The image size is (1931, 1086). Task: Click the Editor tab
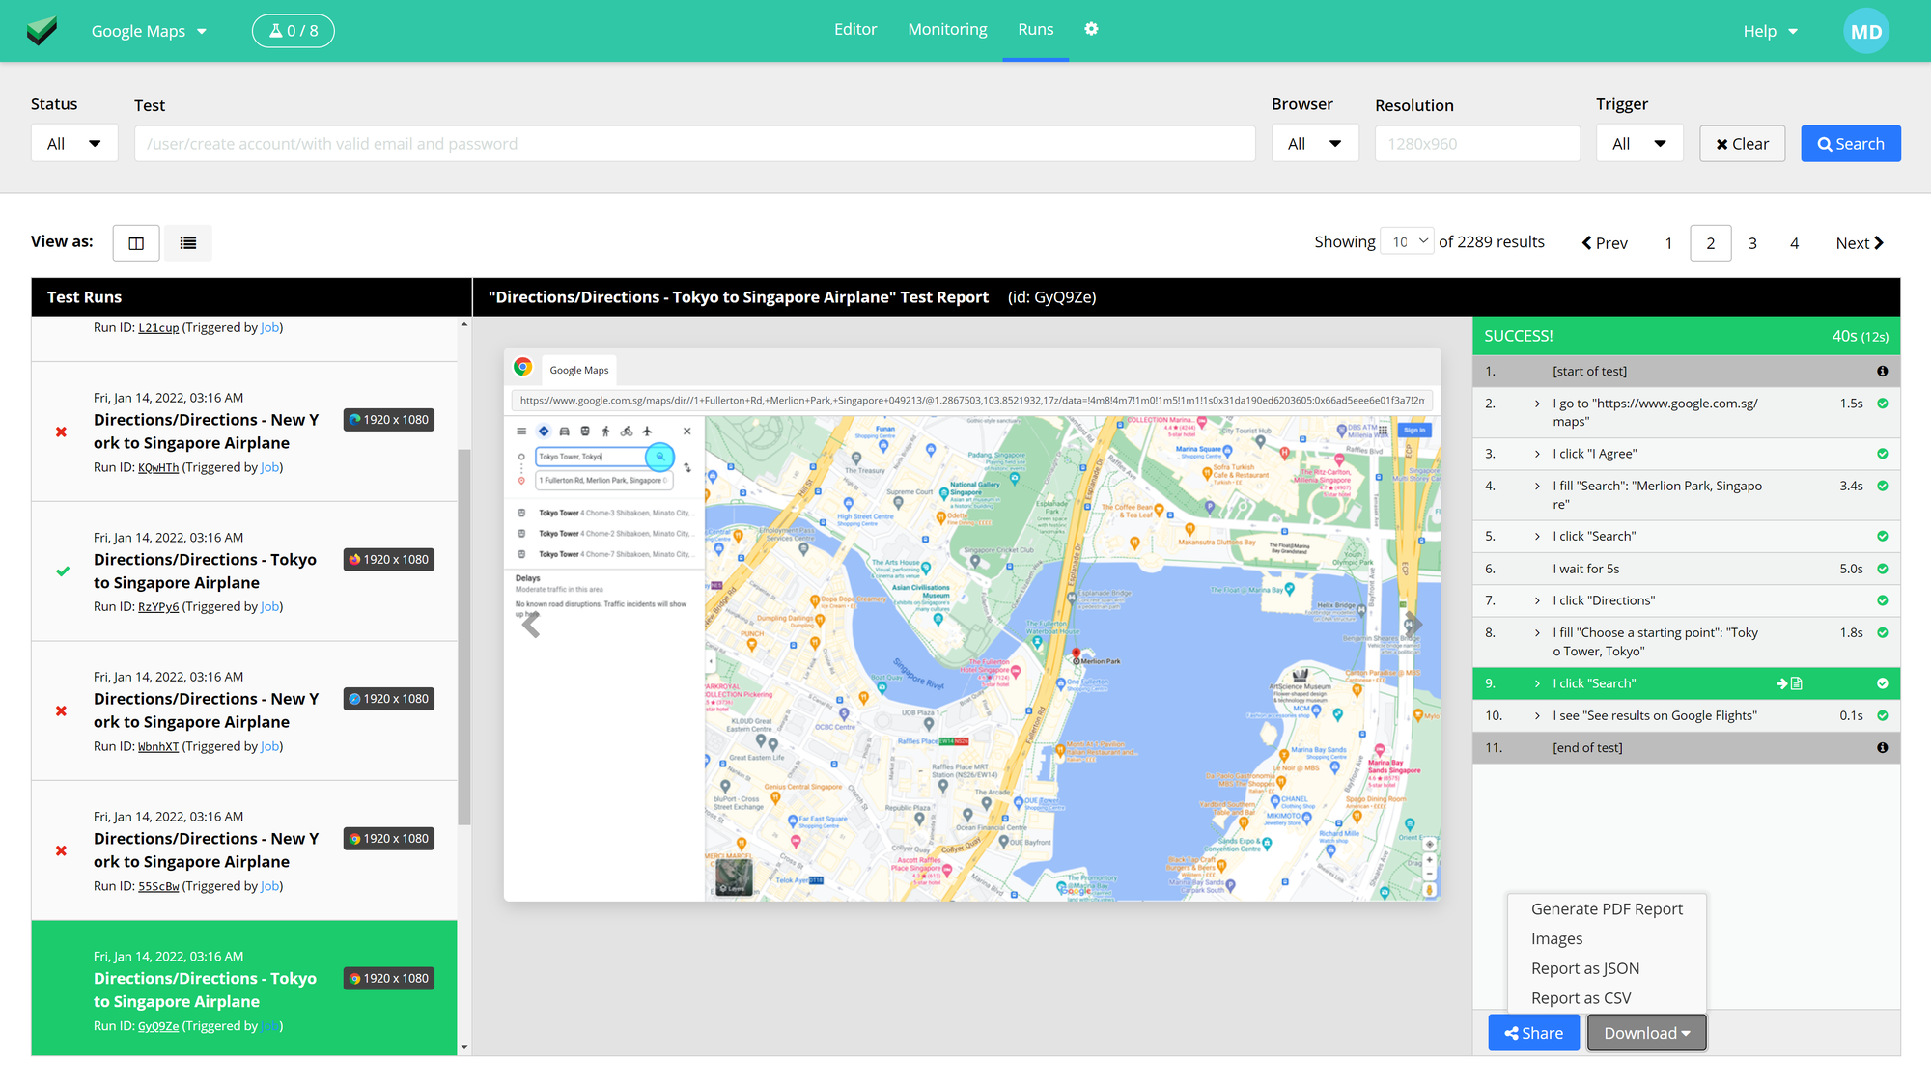pos(855,29)
